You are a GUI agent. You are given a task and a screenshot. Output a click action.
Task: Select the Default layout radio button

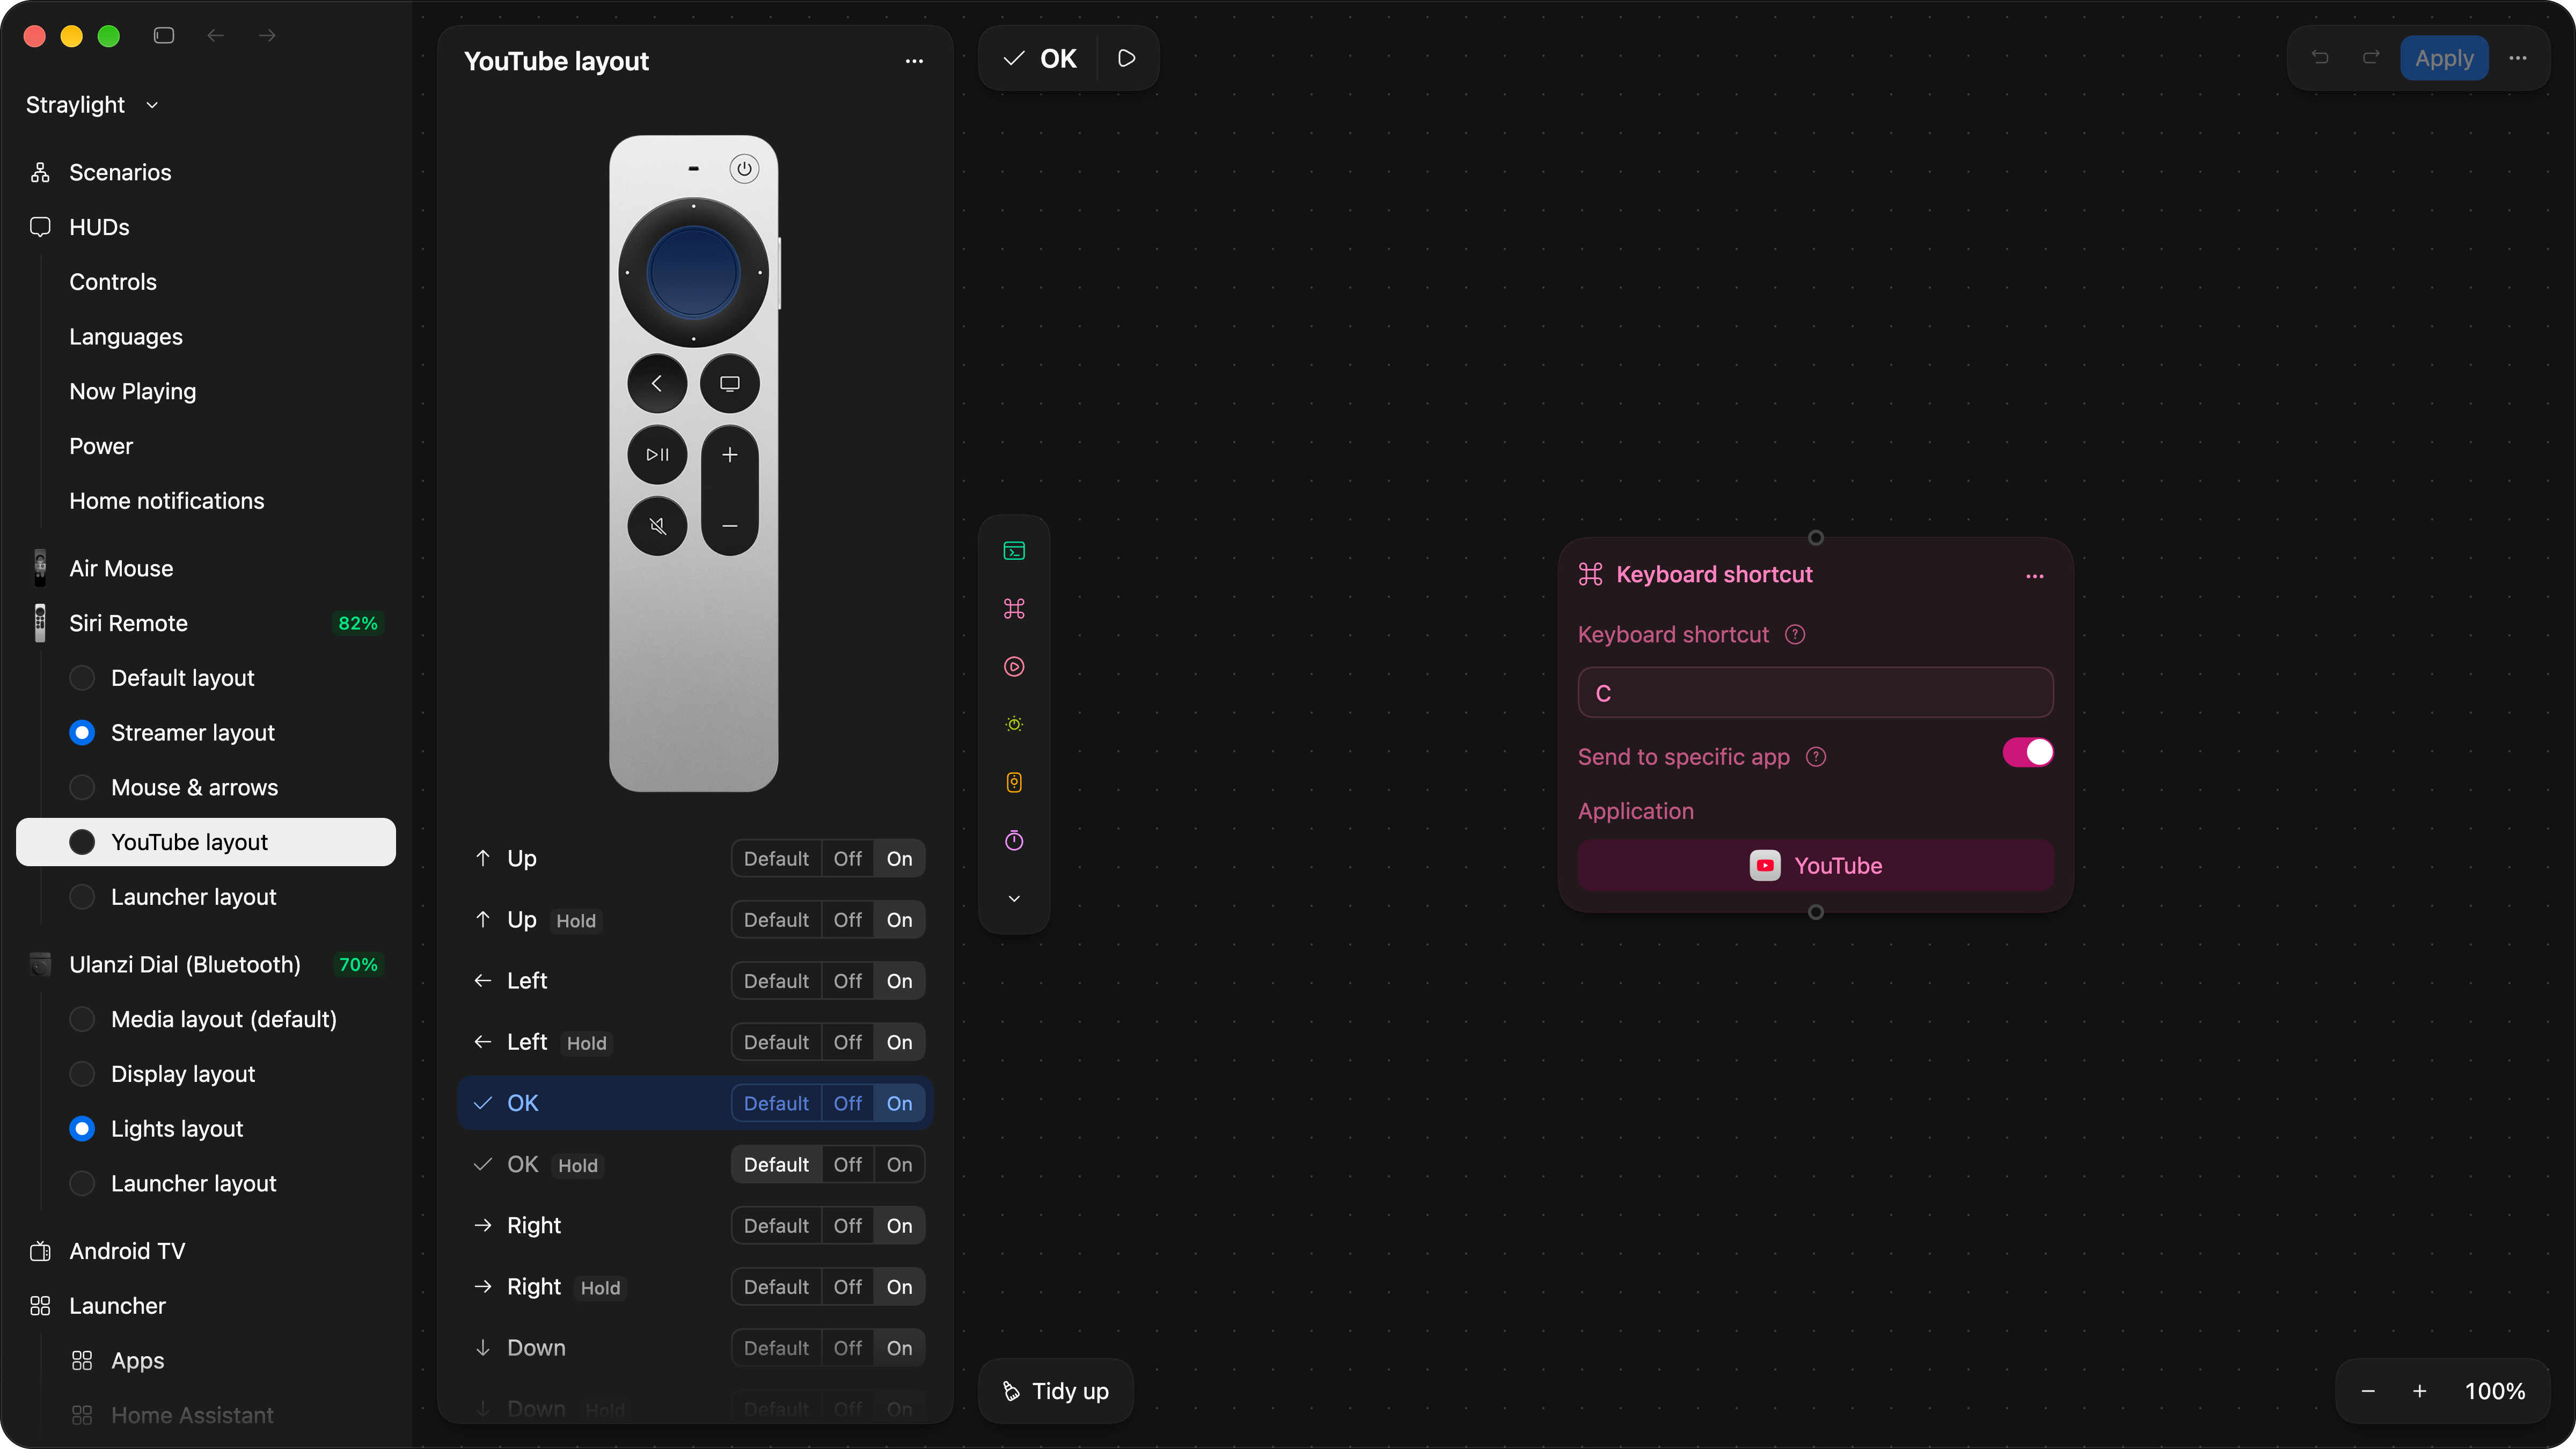click(x=82, y=678)
